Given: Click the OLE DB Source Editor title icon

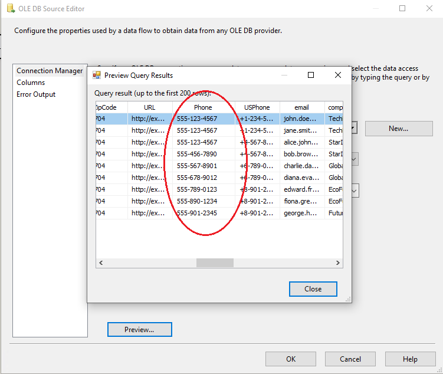Looking at the screenshot, I should pos(10,9).
